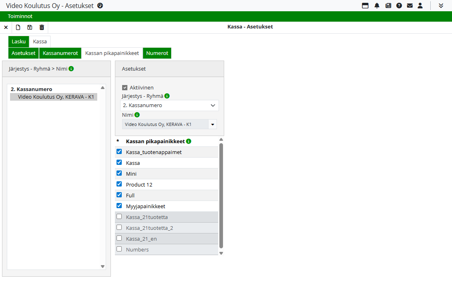452x292 pixels.
Task: Click the news/newspaper icon in header
Action: point(388,6)
